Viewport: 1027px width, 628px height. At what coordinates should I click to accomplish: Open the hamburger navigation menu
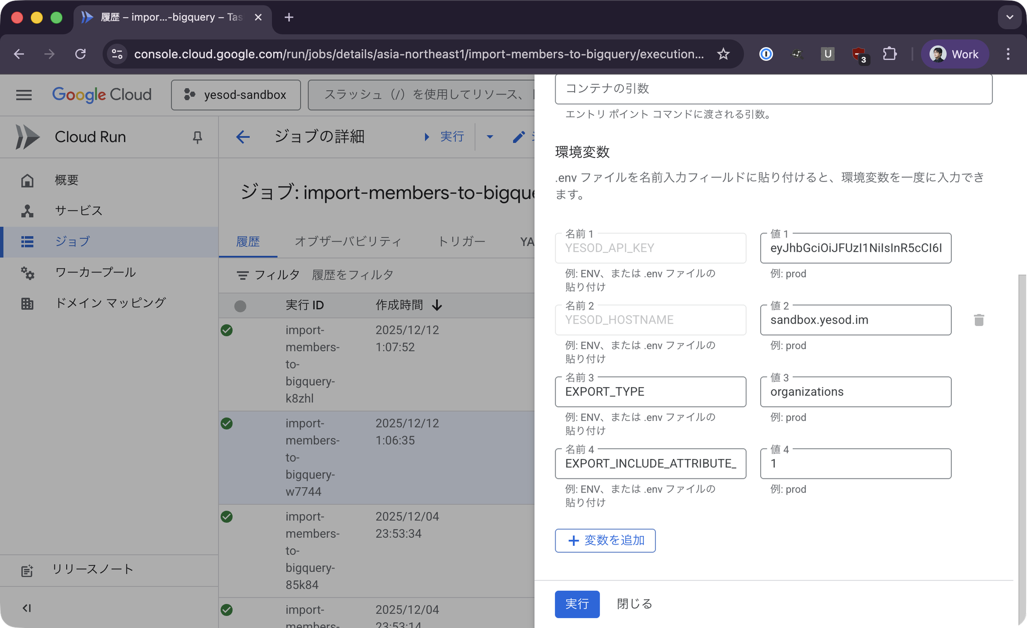(24, 95)
